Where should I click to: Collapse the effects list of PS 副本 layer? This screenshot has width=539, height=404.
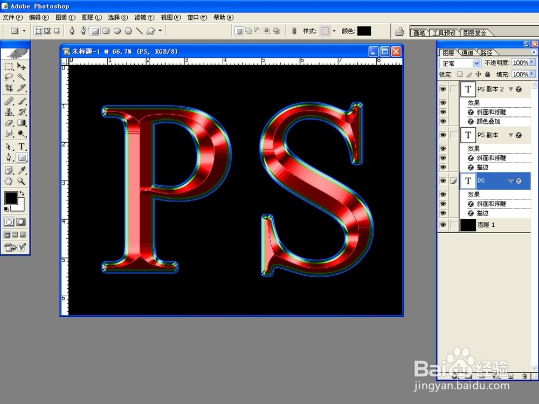[x=512, y=135]
